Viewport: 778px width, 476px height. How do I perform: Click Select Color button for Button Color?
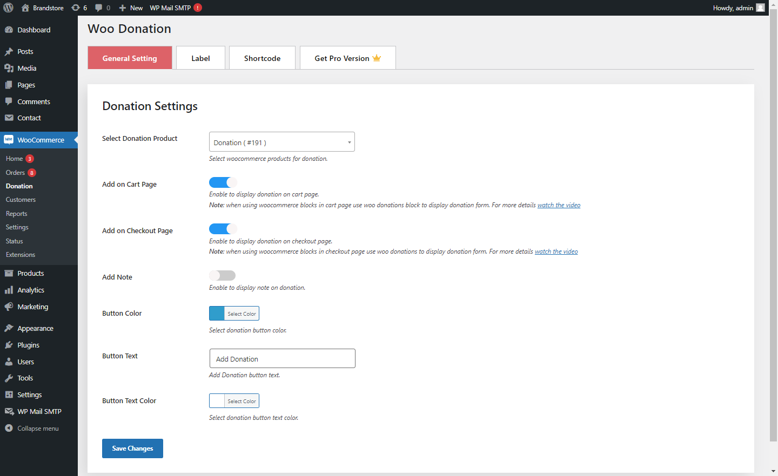(242, 314)
